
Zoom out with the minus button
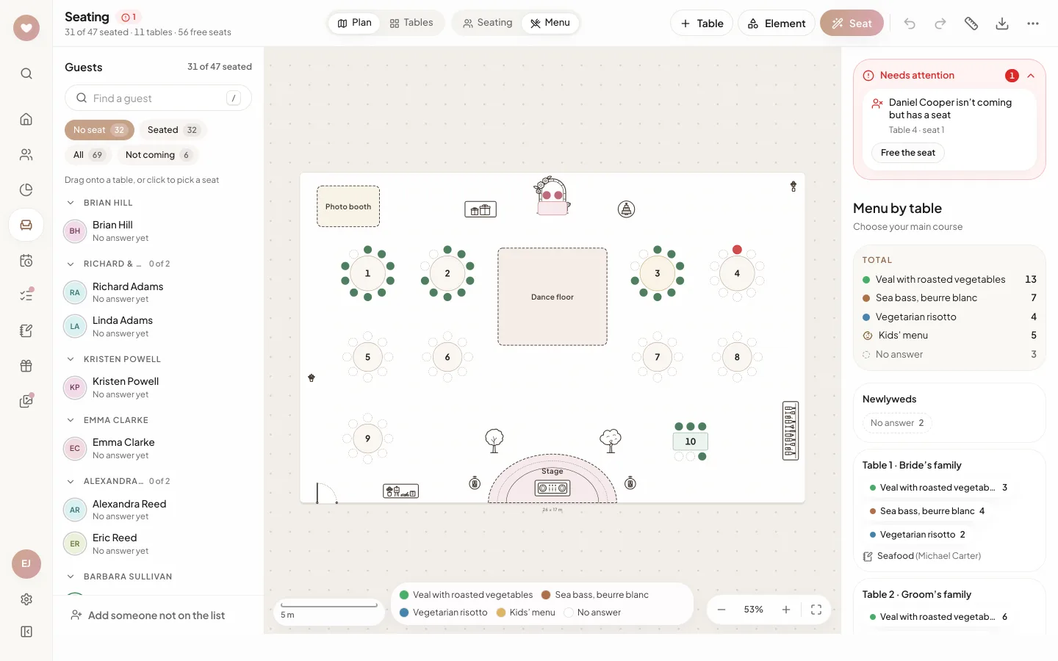pyautogui.click(x=721, y=610)
